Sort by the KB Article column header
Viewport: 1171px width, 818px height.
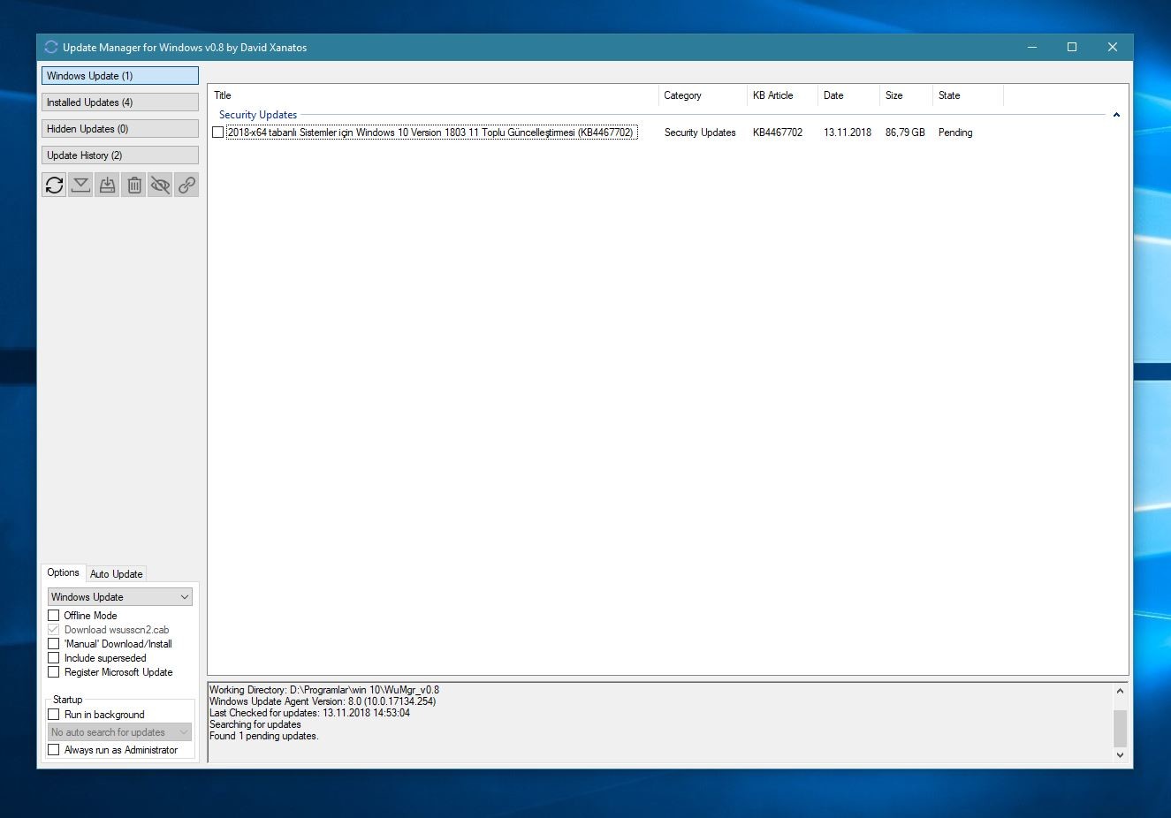pos(782,95)
